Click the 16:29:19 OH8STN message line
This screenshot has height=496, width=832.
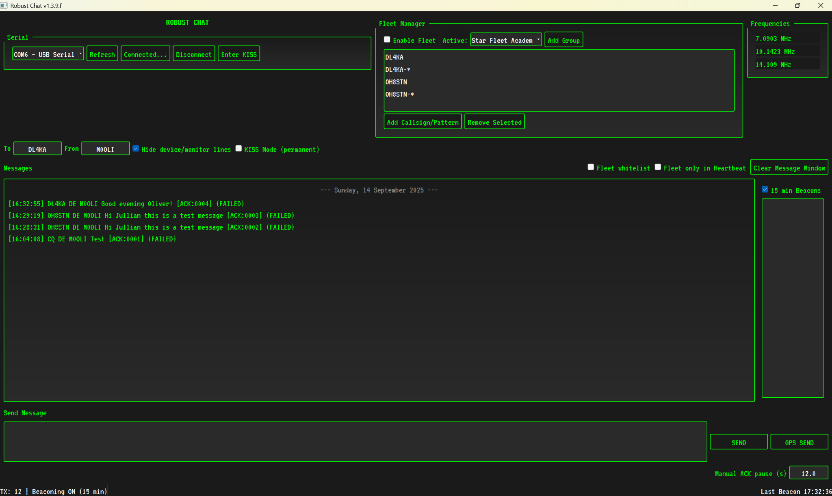(151, 216)
